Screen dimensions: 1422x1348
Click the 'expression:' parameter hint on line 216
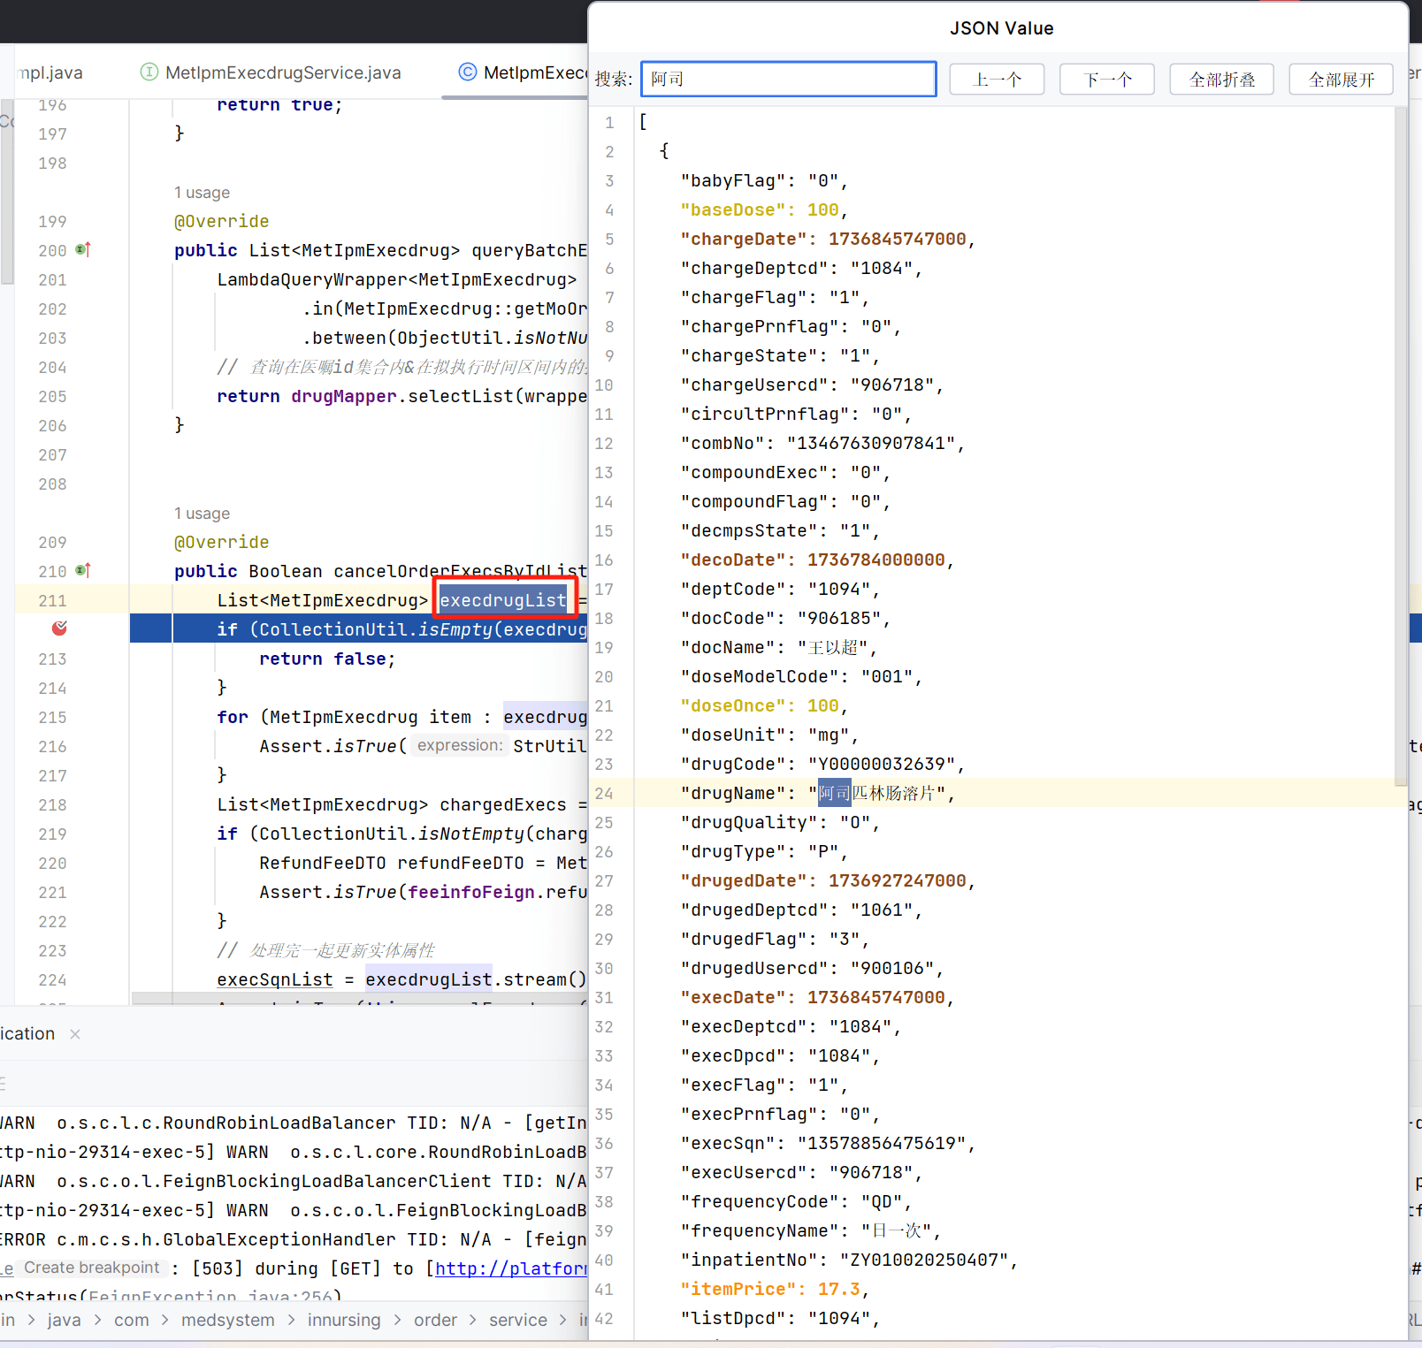460,745
